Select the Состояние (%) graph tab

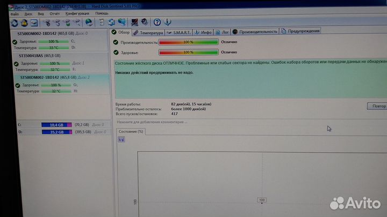click(131, 132)
